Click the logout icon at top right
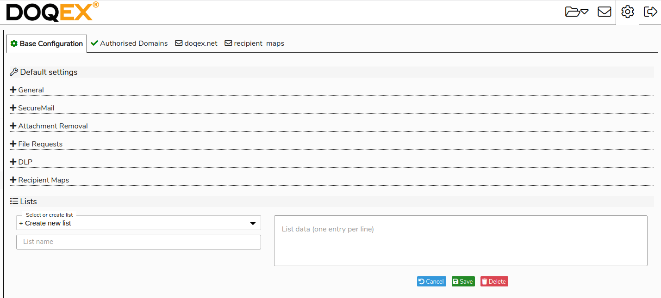The width and height of the screenshot is (661, 298). click(x=651, y=12)
